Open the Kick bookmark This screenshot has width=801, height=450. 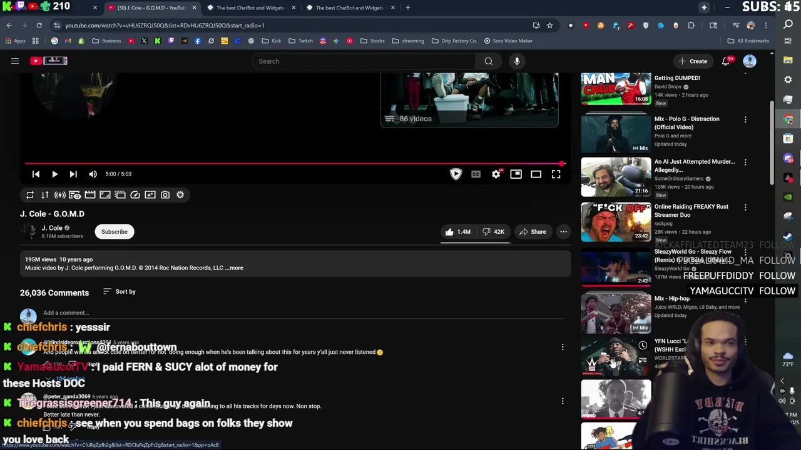[x=272, y=41]
